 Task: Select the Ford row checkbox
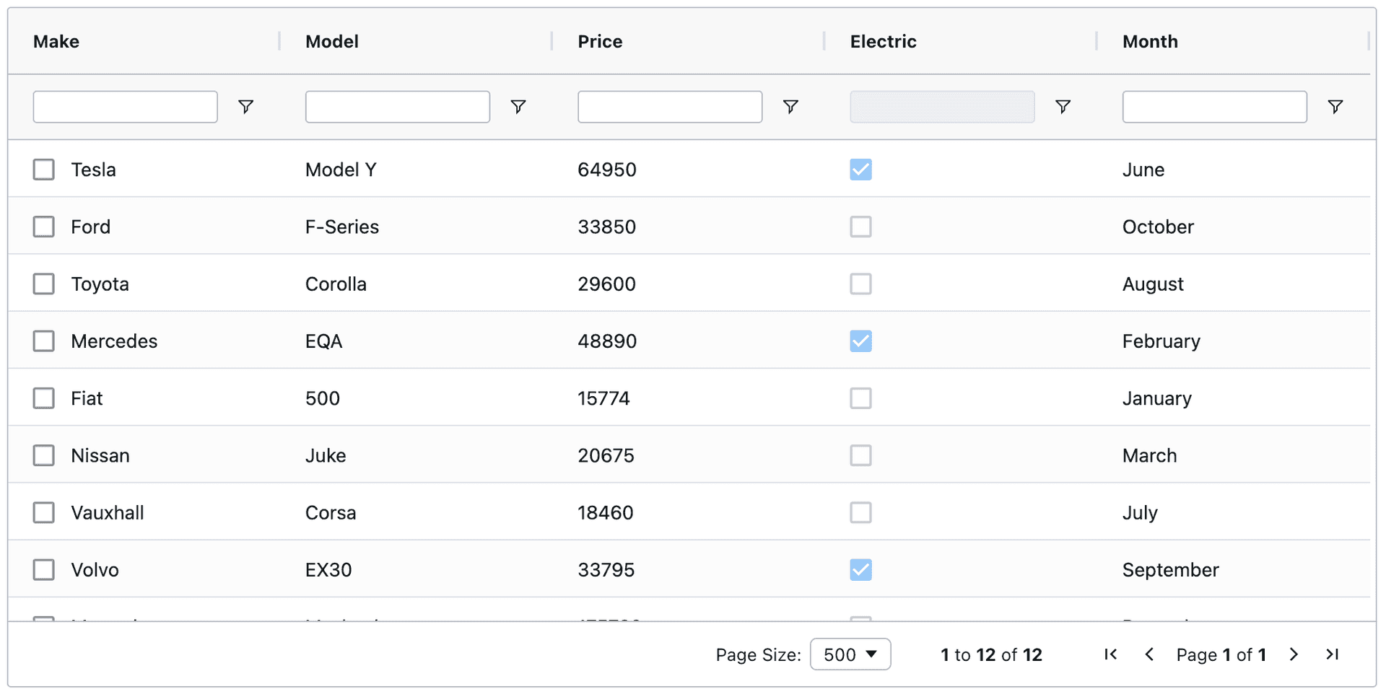(44, 227)
